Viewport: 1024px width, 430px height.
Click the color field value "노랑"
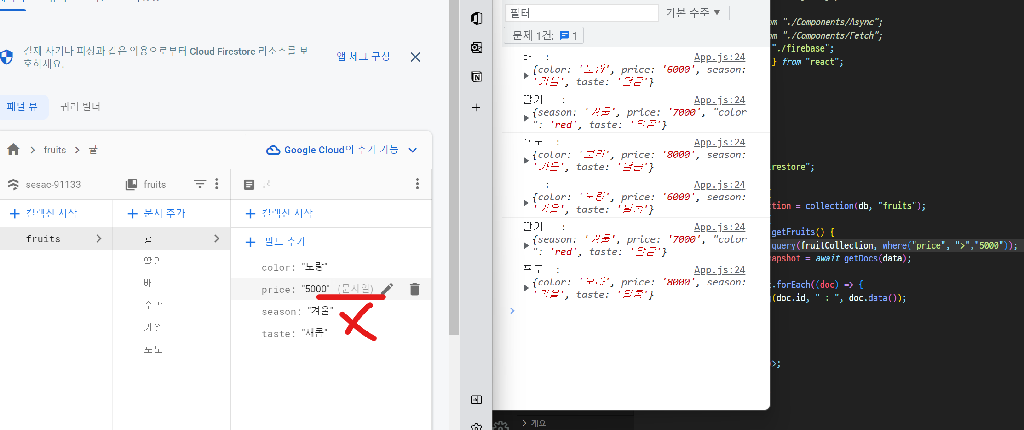pyautogui.click(x=315, y=267)
